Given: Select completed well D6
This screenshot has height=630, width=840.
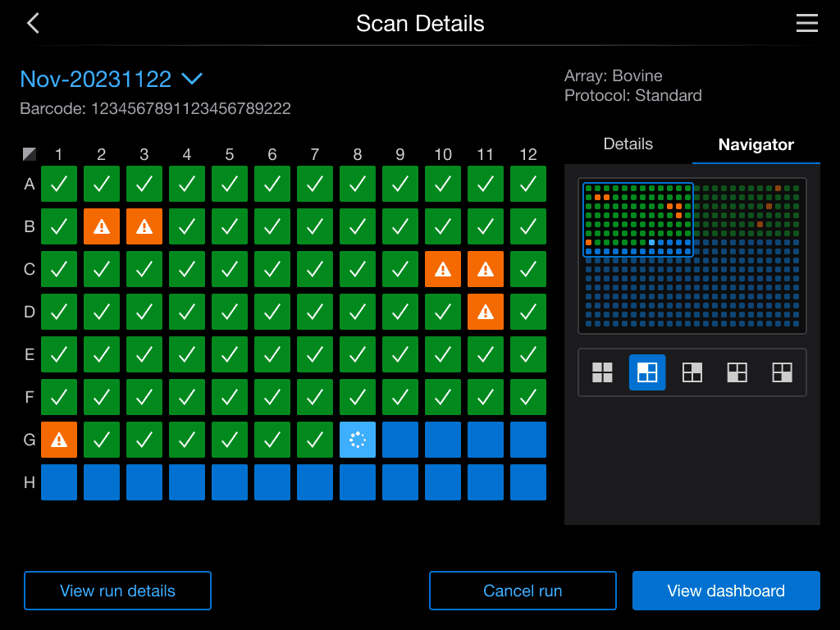Looking at the screenshot, I should tap(272, 312).
